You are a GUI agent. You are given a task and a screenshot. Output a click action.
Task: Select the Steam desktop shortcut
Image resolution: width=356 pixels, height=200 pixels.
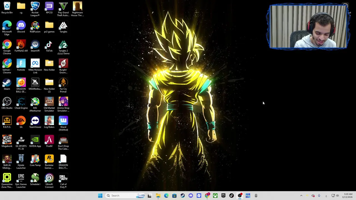pos(7,84)
